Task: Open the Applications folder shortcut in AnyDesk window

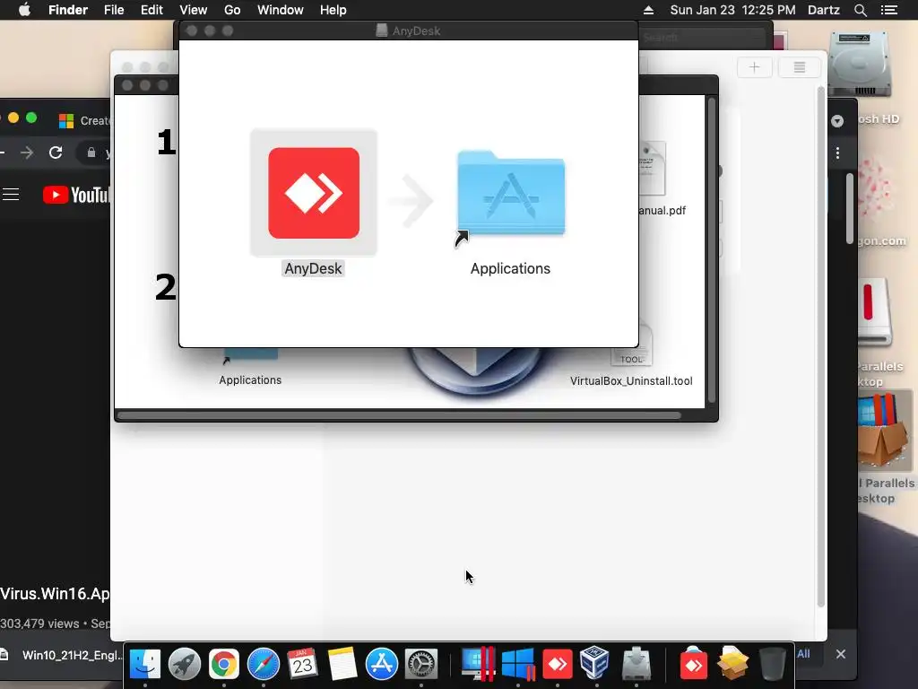Action: [510, 194]
